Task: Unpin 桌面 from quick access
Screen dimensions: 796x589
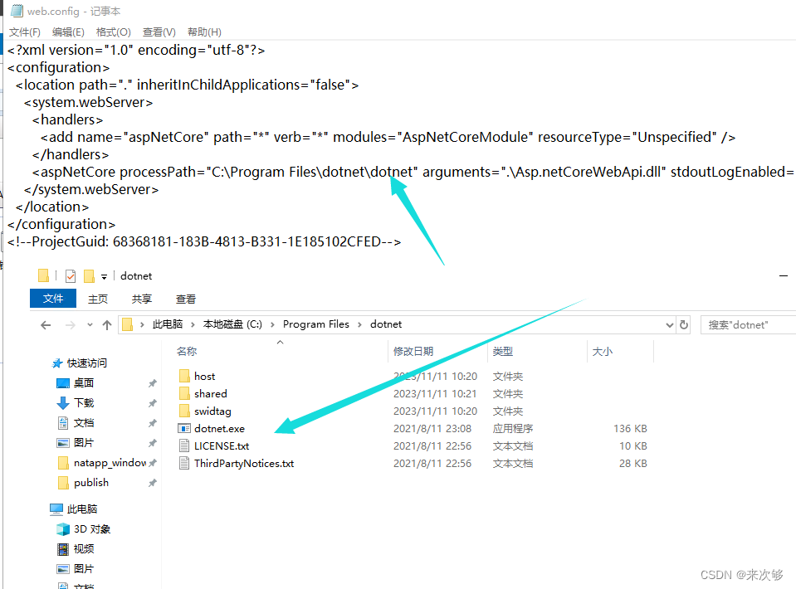Action: 152,382
